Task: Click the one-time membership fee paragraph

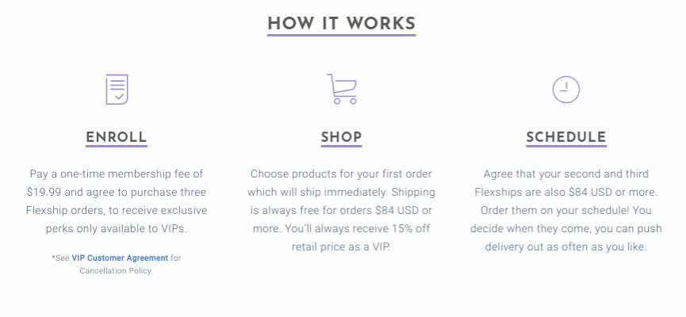Action: (x=117, y=201)
